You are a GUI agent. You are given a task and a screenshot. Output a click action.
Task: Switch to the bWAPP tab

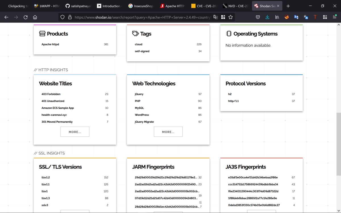[x=47, y=6]
